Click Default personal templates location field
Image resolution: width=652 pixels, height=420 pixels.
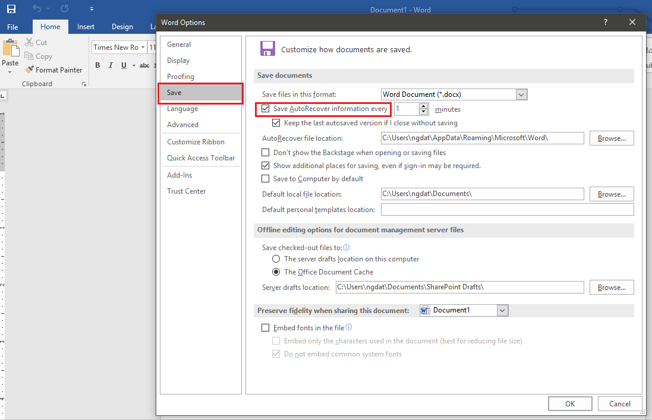508,209
